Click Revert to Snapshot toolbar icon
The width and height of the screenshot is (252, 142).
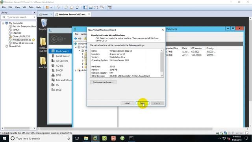[72, 7]
